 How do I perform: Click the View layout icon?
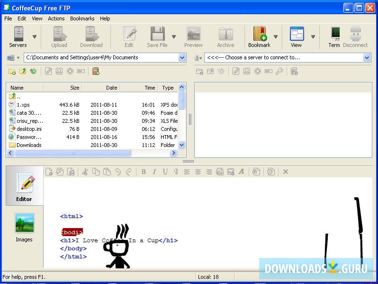pyautogui.click(x=297, y=37)
